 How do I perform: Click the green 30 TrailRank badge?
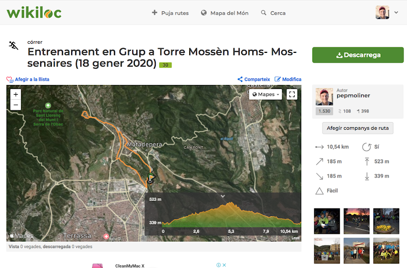[165, 65]
